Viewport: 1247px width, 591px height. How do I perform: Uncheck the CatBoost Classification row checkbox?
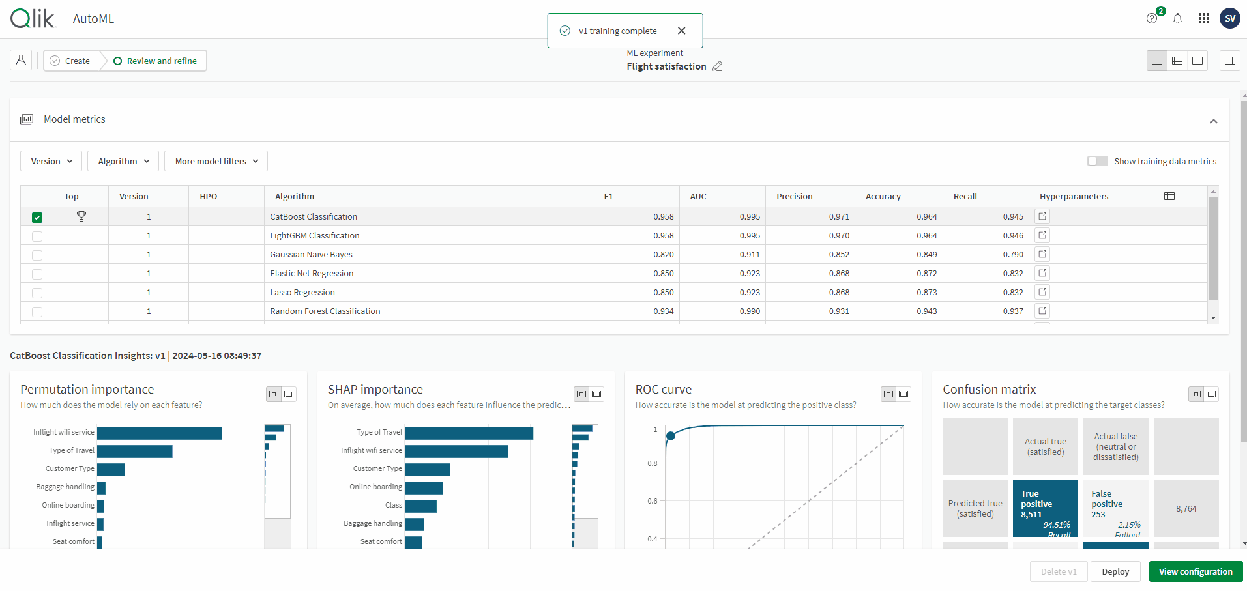(x=37, y=217)
